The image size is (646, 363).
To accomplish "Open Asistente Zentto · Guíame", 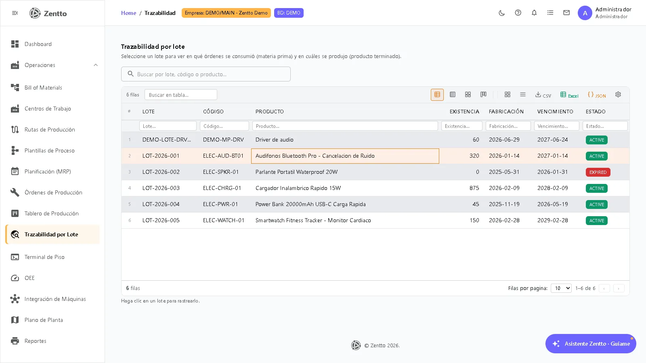I will 591,344.
